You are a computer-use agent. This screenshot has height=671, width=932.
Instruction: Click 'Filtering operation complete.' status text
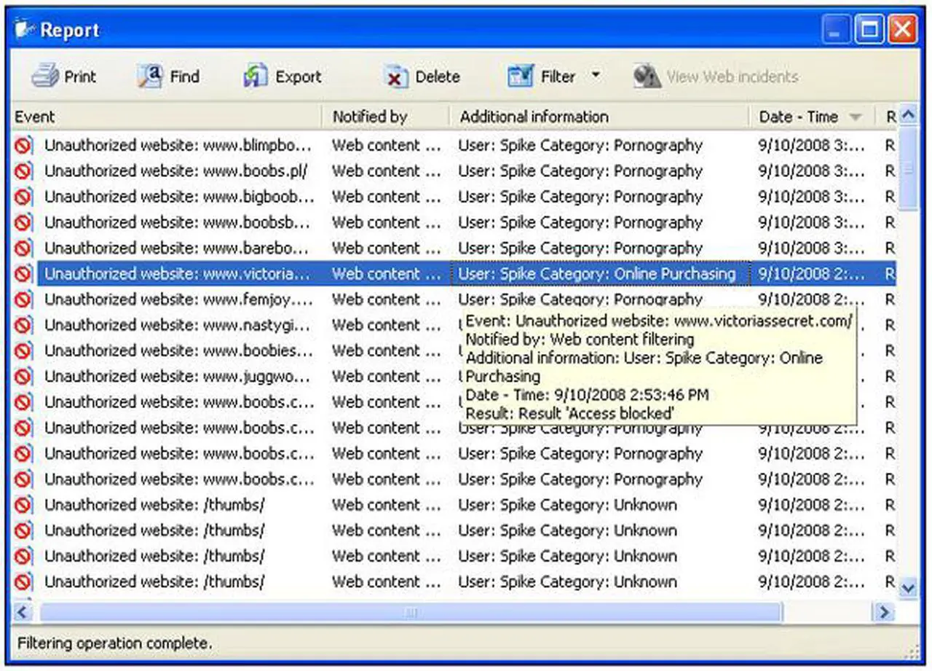point(115,643)
